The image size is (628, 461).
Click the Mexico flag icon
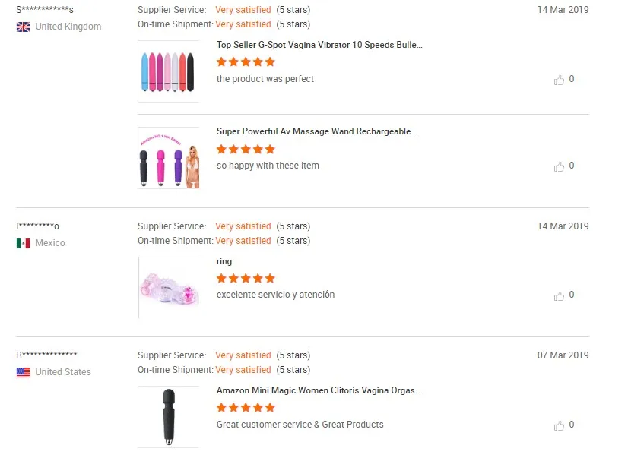click(24, 243)
